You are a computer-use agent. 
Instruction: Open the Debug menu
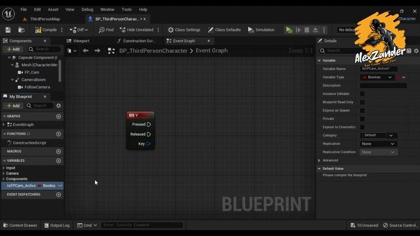(87, 9)
